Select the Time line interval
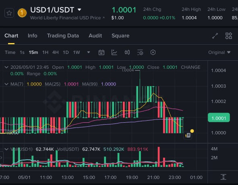Image resolution: width=238 pixels, height=185 pixels. tap(10, 52)
